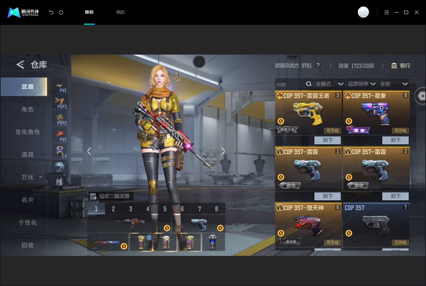Select loadout slot 2 tab
Image resolution: width=426 pixels, height=286 pixels.
tap(113, 209)
